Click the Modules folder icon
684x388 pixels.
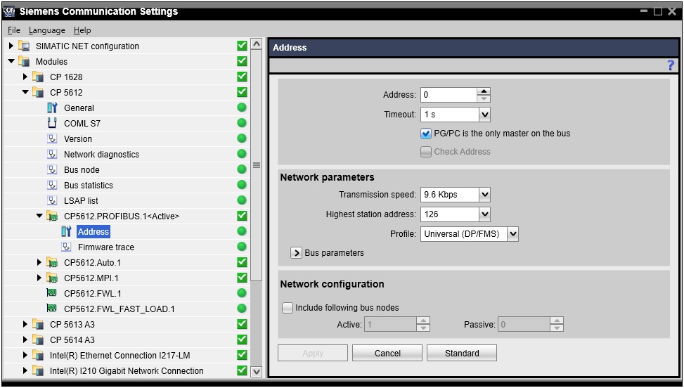point(25,61)
